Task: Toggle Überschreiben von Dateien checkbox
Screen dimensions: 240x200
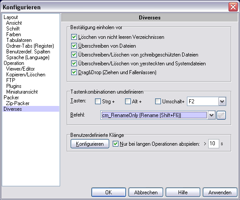Action: (x=74, y=46)
